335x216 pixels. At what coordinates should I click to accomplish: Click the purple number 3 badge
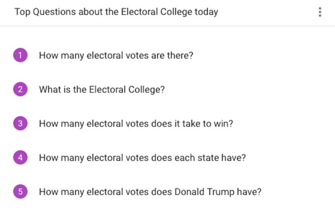coord(20,123)
